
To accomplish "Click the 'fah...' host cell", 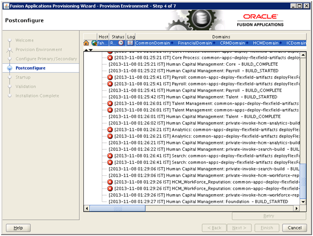I will click(x=103, y=43).
